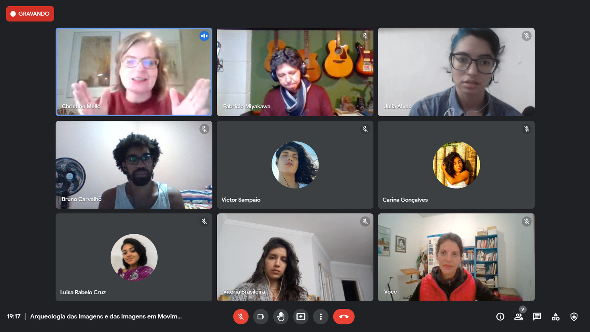Open host controls shield icon

574,317
